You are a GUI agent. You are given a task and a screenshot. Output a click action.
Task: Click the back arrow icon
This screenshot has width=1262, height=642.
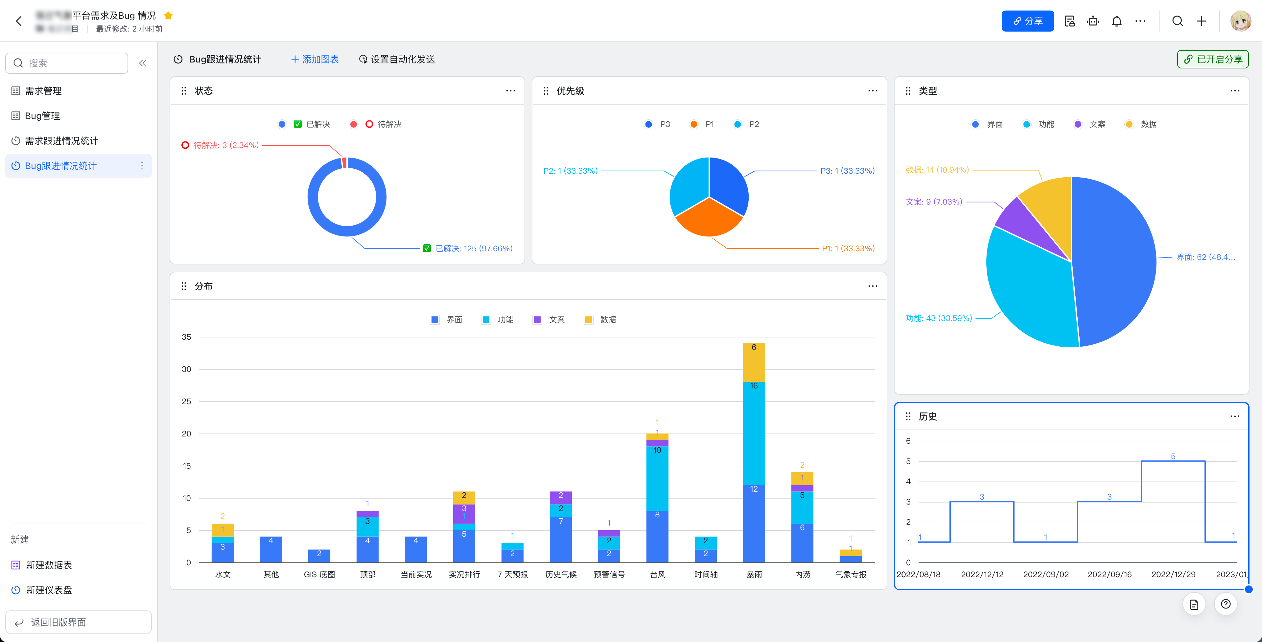click(x=19, y=21)
